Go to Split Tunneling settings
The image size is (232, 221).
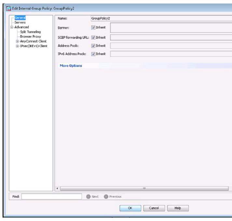pos(30,32)
